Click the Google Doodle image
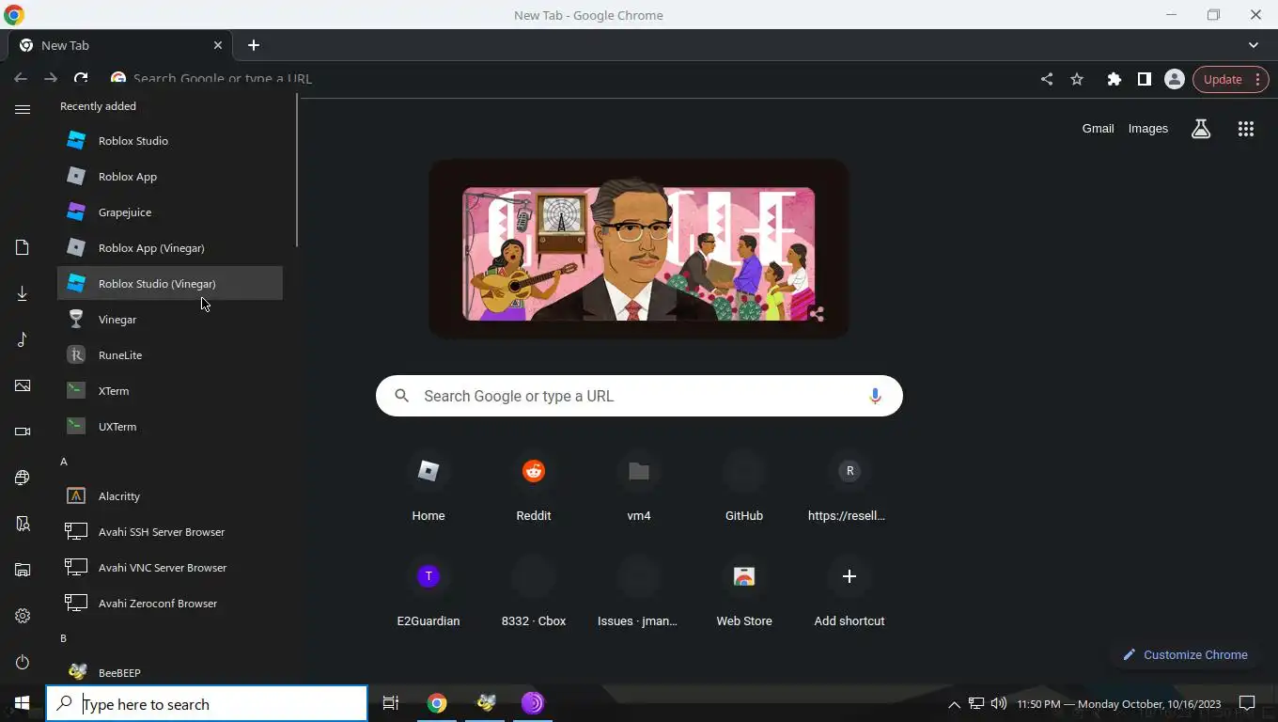 pyautogui.click(x=639, y=249)
